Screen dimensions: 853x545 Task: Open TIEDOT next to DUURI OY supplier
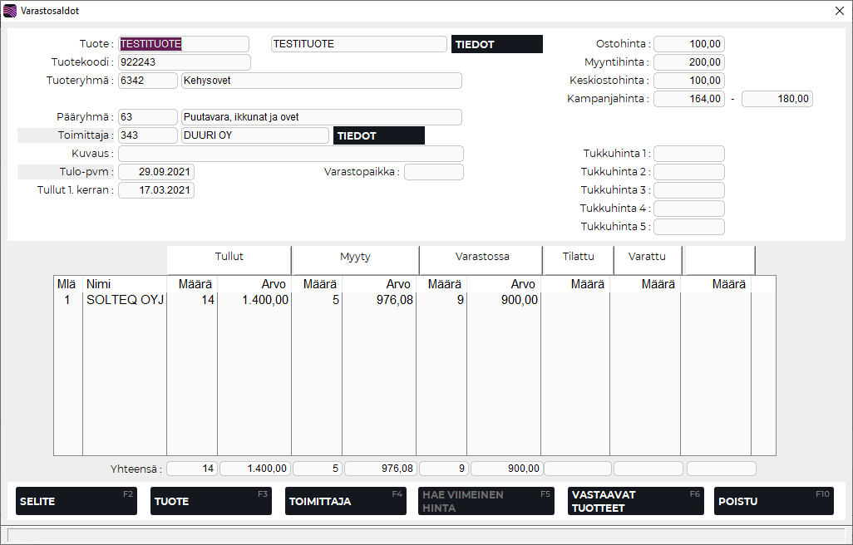click(378, 135)
